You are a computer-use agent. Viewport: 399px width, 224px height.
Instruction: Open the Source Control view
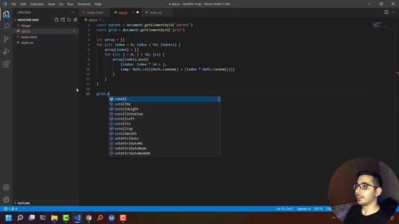click(x=6, y=39)
